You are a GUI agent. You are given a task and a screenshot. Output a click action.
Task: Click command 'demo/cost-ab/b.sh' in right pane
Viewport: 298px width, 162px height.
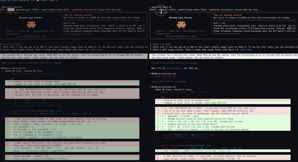point(161,7)
